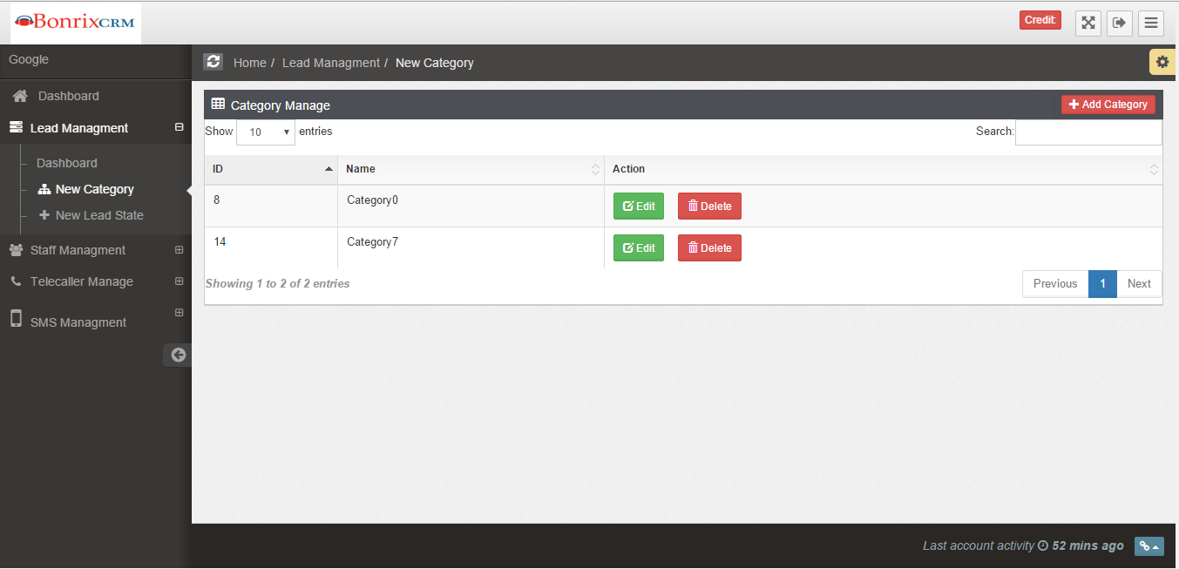Click Showing 1 to 2 entries text
This screenshot has height=569, width=1179.
tap(277, 283)
